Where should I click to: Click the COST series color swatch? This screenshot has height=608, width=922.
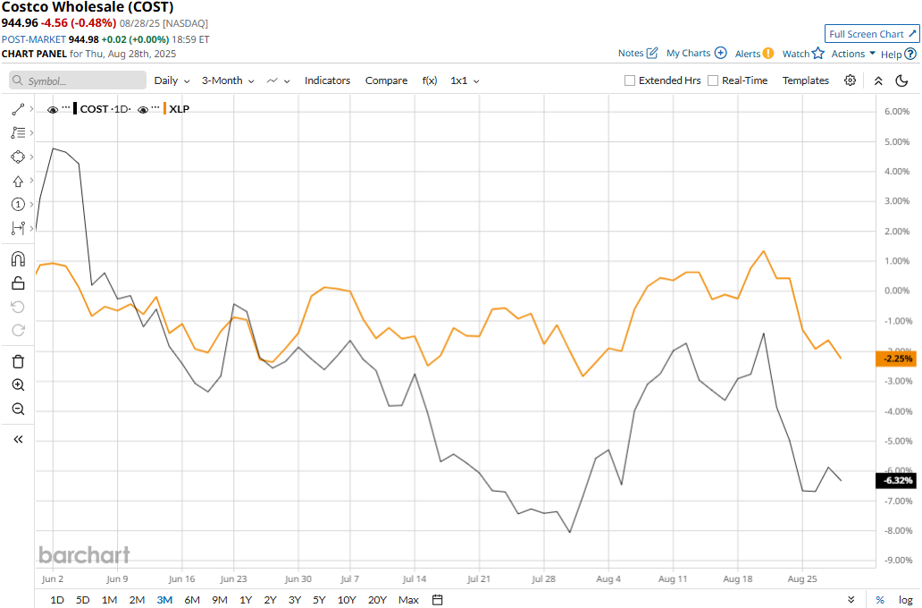click(x=75, y=109)
